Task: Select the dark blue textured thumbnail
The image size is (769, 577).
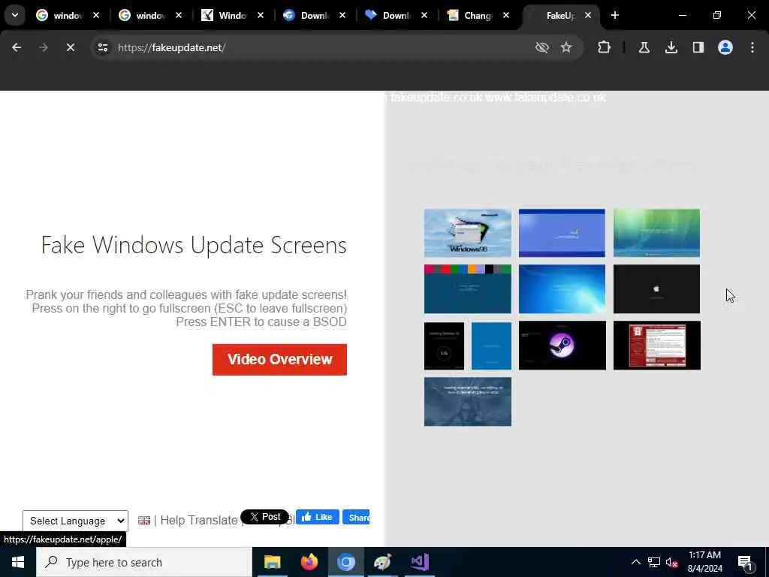Action: coord(467,402)
